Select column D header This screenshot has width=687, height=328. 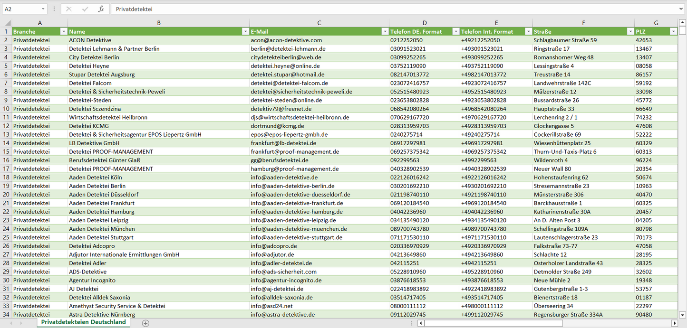[x=424, y=23]
